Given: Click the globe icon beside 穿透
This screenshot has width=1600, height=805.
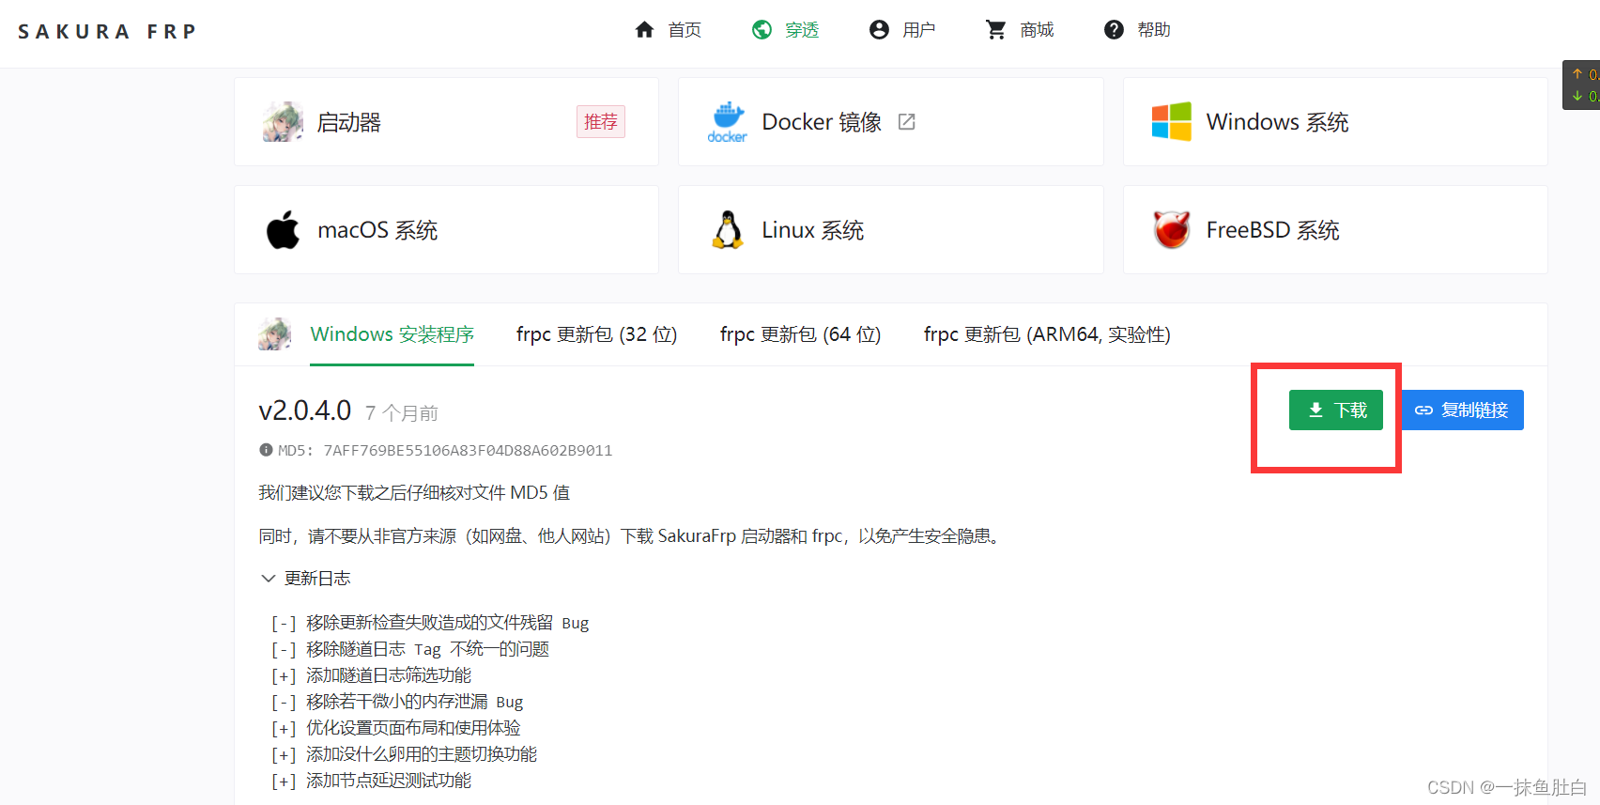Looking at the screenshot, I should pyautogui.click(x=762, y=30).
